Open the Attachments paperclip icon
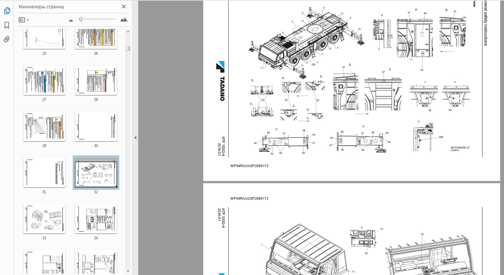This screenshot has width=504, height=275. click(x=7, y=39)
